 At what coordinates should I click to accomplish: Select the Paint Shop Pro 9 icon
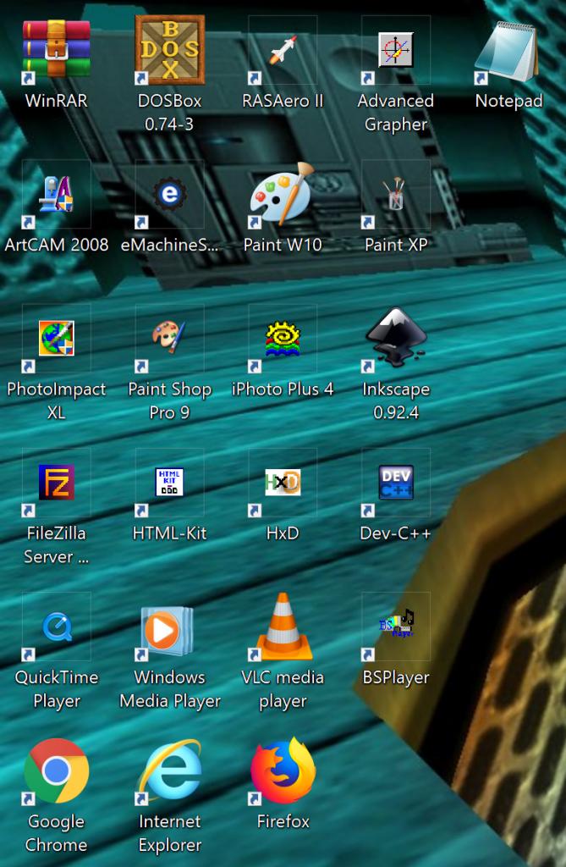pyautogui.click(x=170, y=337)
